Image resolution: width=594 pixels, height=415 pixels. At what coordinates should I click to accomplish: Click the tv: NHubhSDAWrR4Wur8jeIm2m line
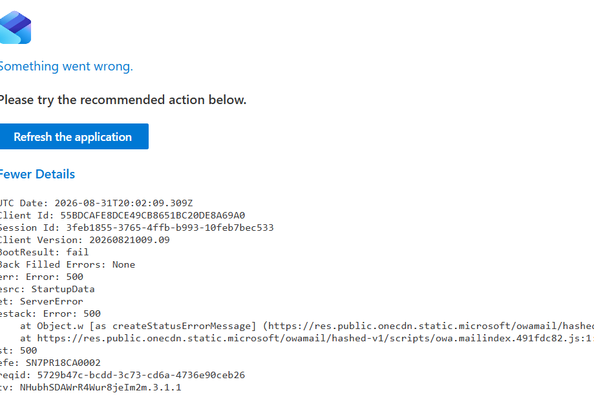pyautogui.click(x=90, y=387)
